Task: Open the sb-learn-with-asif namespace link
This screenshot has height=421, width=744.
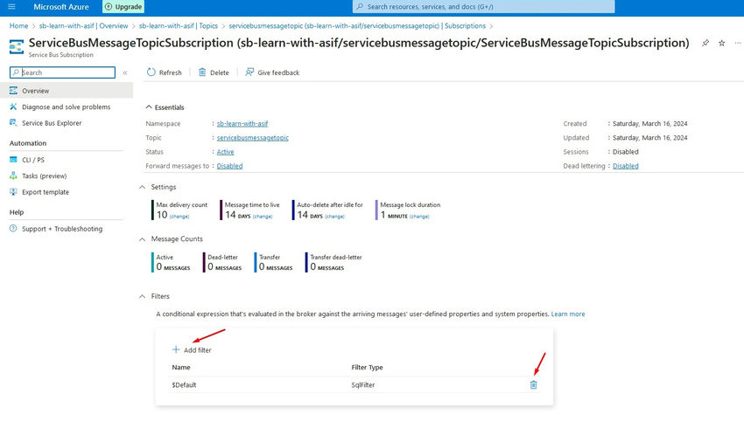Action: point(242,124)
